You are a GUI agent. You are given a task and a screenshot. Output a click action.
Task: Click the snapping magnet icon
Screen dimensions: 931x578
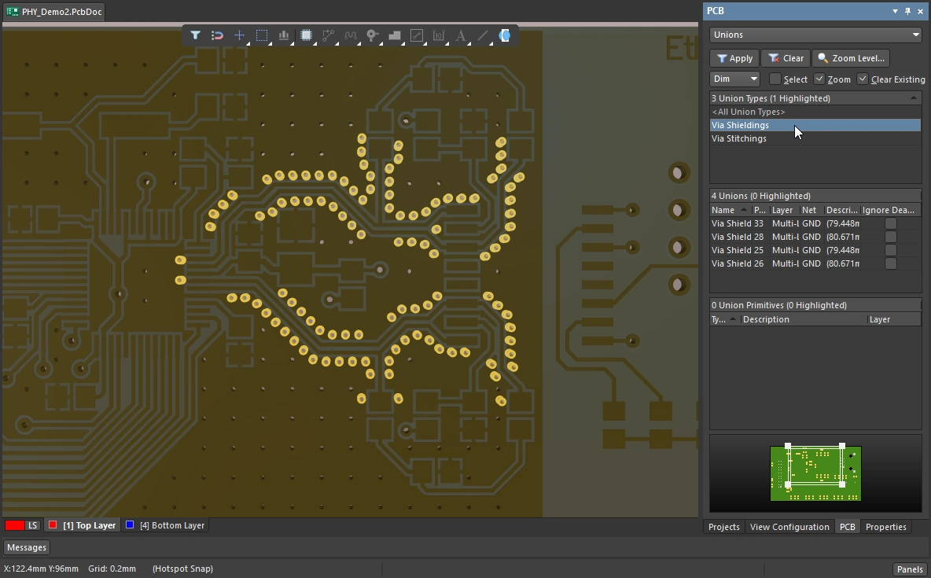coord(218,35)
